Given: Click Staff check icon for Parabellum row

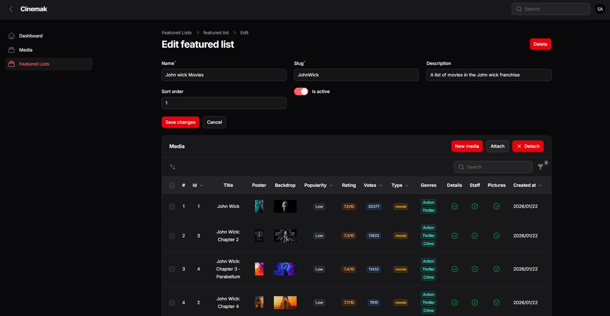Looking at the screenshot, I should (475, 269).
